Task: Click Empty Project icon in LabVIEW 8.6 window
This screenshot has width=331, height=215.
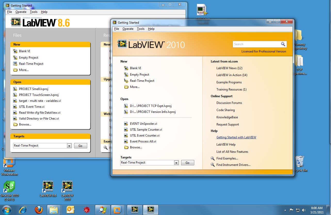Action: [15, 58]
